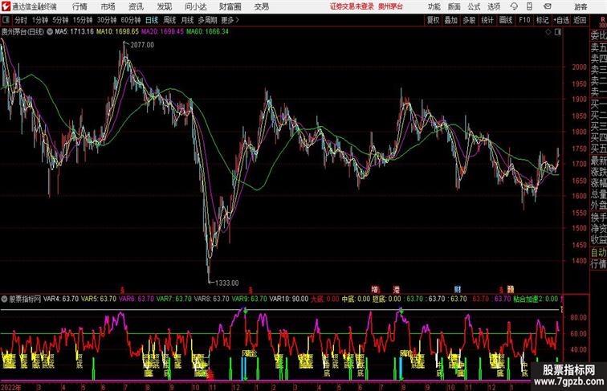The width and height of the screenshot is (607, 391).
Task: Switch to 1分钟 chart period
Action: [x=40, y=20]
